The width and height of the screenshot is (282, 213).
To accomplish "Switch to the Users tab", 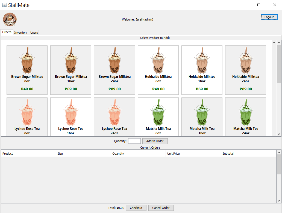I will pyautogui.click(x=34, y=33).
